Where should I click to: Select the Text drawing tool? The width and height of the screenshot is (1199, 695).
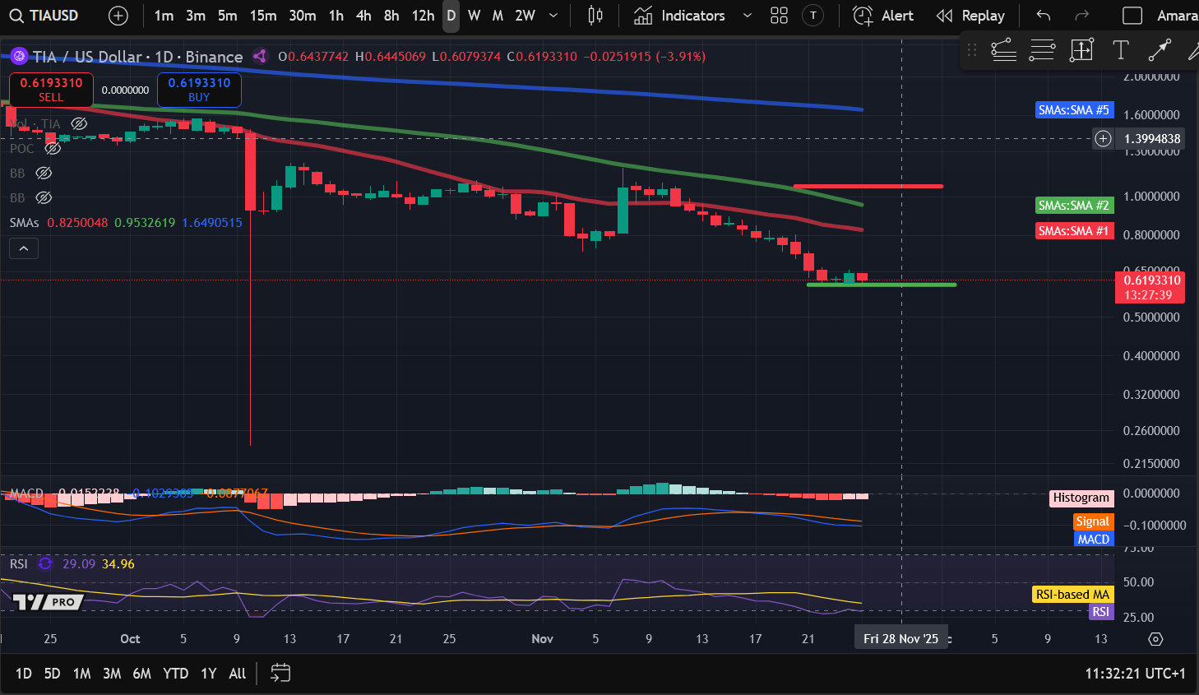tap(1120, 50)
